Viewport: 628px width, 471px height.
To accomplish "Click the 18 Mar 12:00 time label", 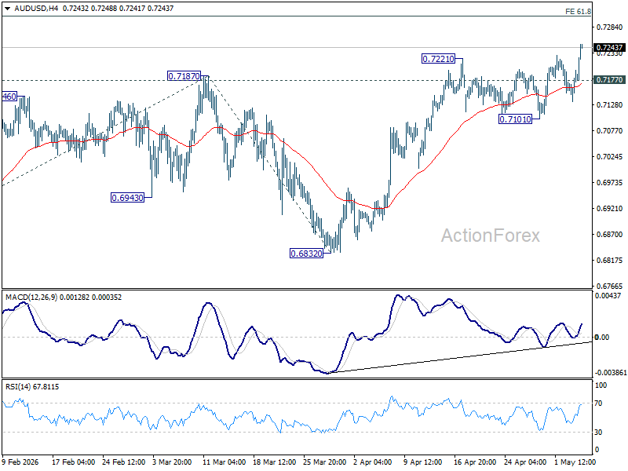I will [x=275, y=462].
